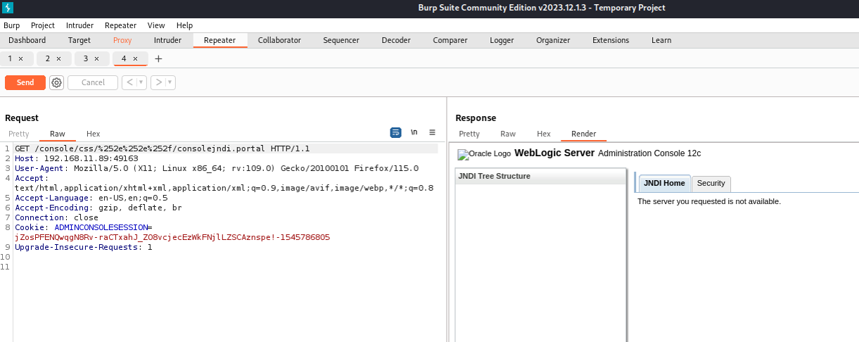Close Repeater tab 4

(135, 59)
